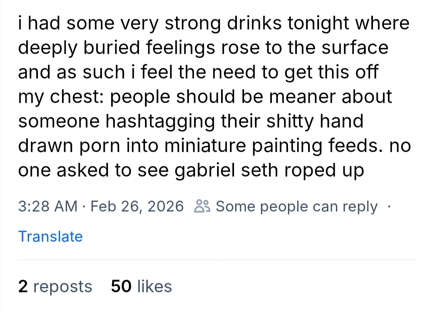This screenshot has width=435, height=311.
Task: Click the dot separator after "can reply"
Action: (x=388, y=207)
